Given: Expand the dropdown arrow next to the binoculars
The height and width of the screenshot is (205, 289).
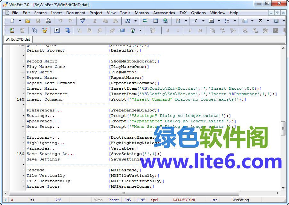Looking at the screenshot, I should point(135,21).
